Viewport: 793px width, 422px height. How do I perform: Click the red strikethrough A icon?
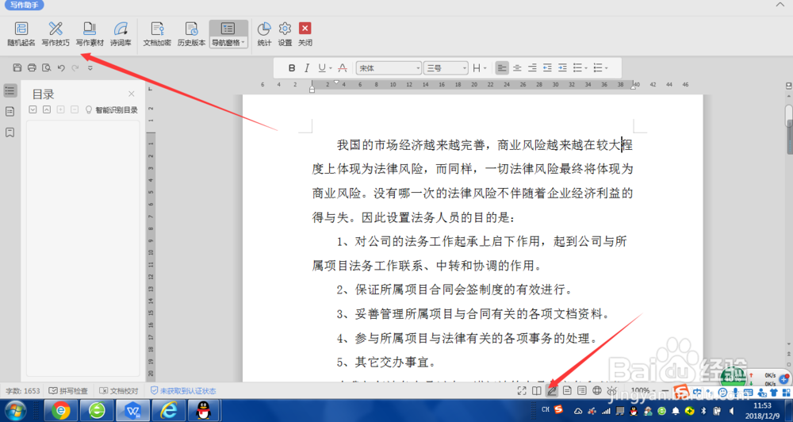343,67
